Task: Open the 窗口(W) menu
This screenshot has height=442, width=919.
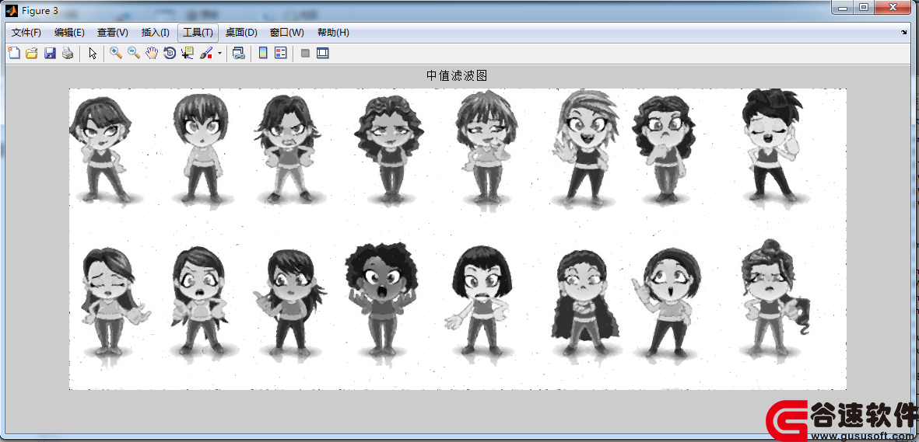Action: 286,33
